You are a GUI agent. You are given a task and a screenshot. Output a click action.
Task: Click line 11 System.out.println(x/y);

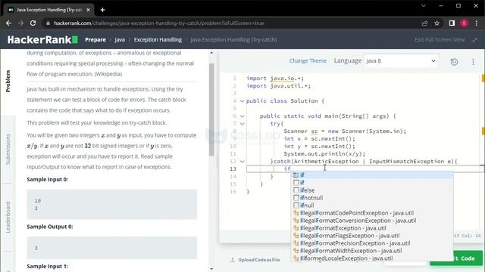click(324, 153)
